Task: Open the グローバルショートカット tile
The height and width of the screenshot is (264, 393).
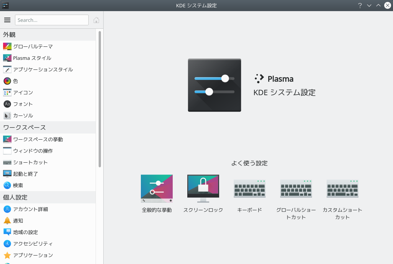Action: [x=296, y=197]
